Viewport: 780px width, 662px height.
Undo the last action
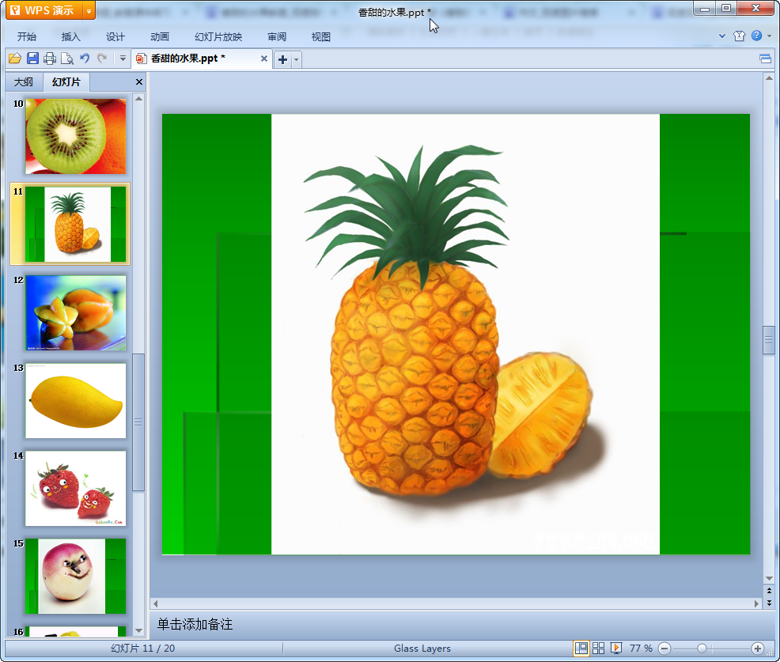tap(85, 59)
